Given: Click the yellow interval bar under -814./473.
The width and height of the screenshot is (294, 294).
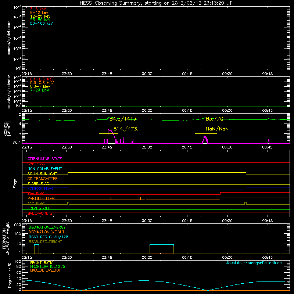Looking at the screenshot, I should [108, 134].
